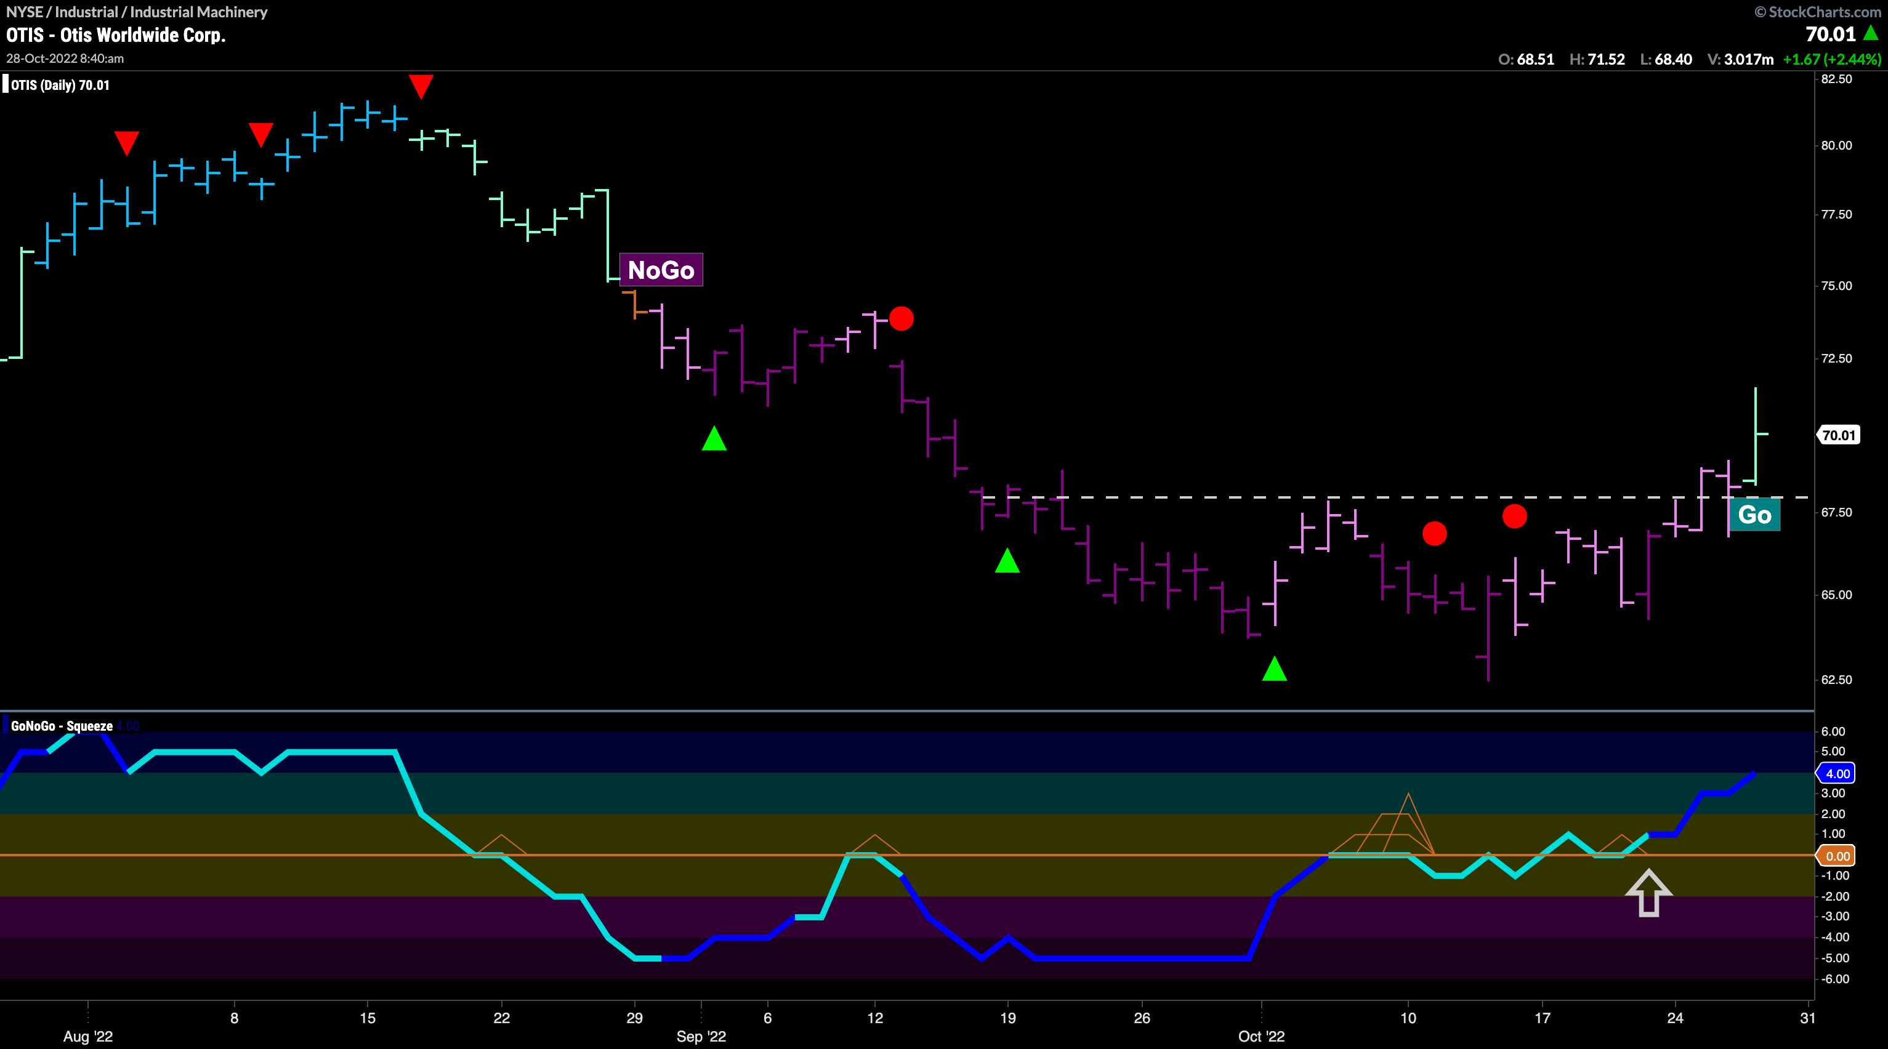Click the OTIS (Daily) 70.01 legend label
The image size is (1888, 1049).
click(60, 85)
